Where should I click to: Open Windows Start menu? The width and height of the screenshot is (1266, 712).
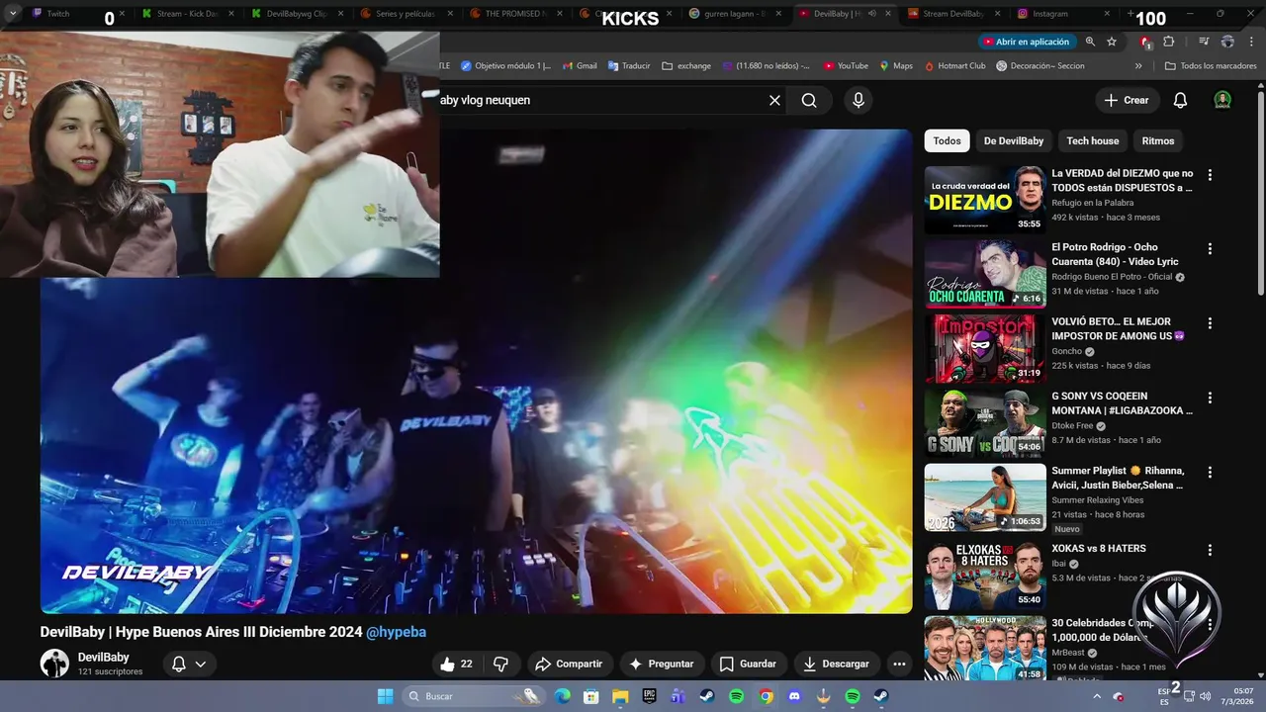click(x=386, y=696)
